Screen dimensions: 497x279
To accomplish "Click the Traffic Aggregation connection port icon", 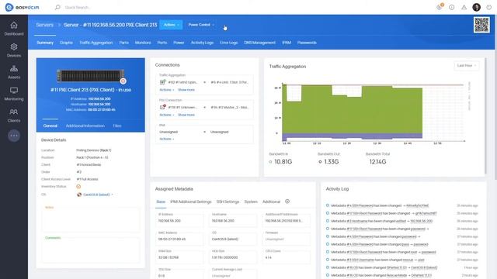I will [x=162, y=82].
